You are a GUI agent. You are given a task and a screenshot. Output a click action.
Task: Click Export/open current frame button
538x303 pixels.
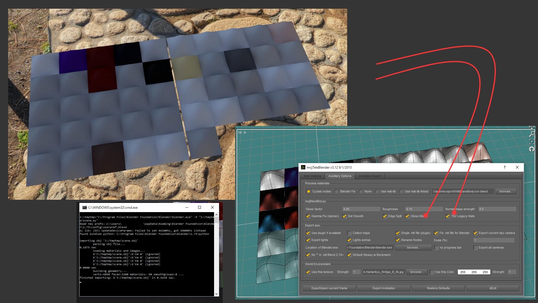(x=329, y=288)
